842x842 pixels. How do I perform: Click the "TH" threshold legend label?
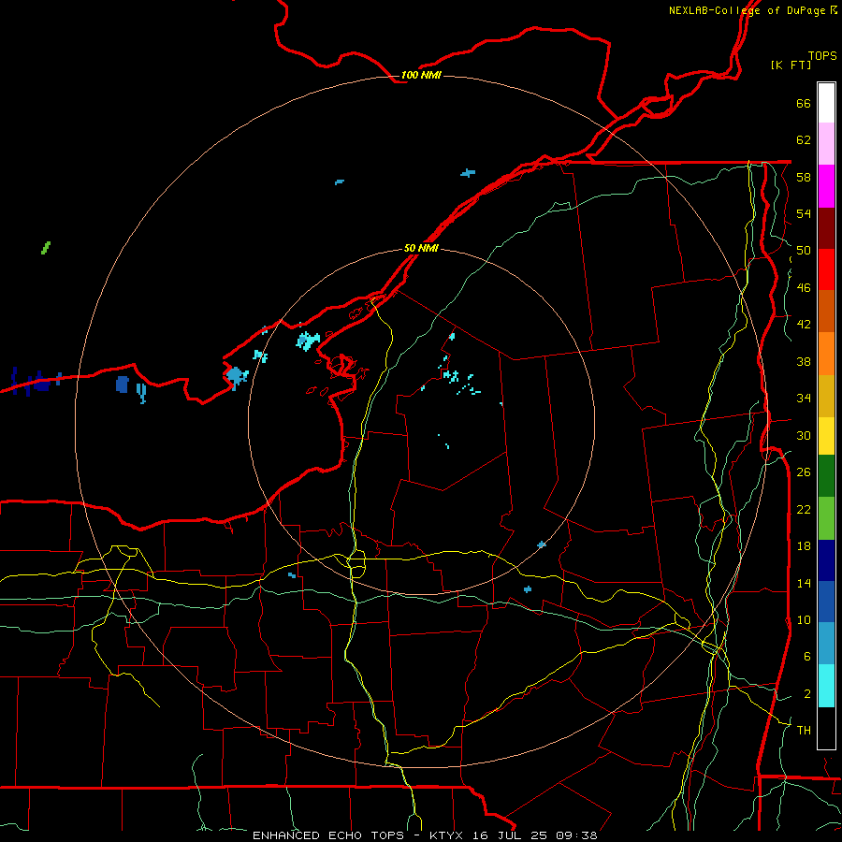point(804,731)
